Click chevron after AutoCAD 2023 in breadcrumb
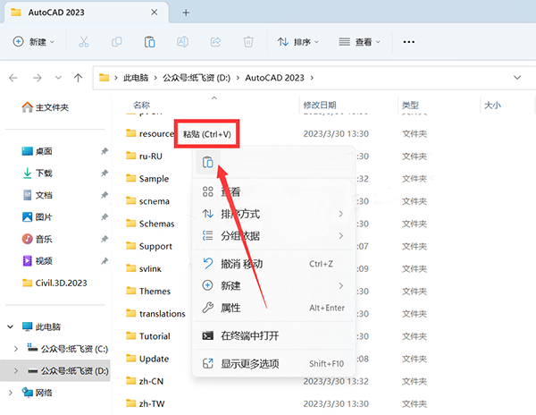Viewport: 536px width, 415px height. 312,78
